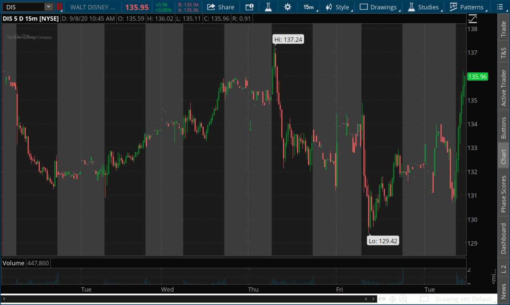The height and width of the screenshot is (305, 510).
Task: Open the Dashboard side tab
Action: 504,239
